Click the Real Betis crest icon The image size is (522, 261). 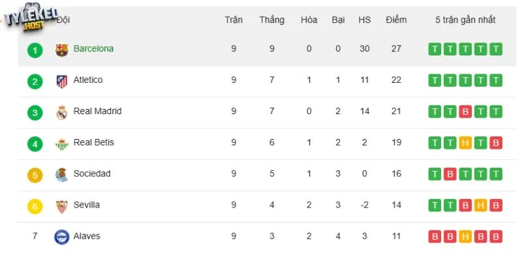61,144
